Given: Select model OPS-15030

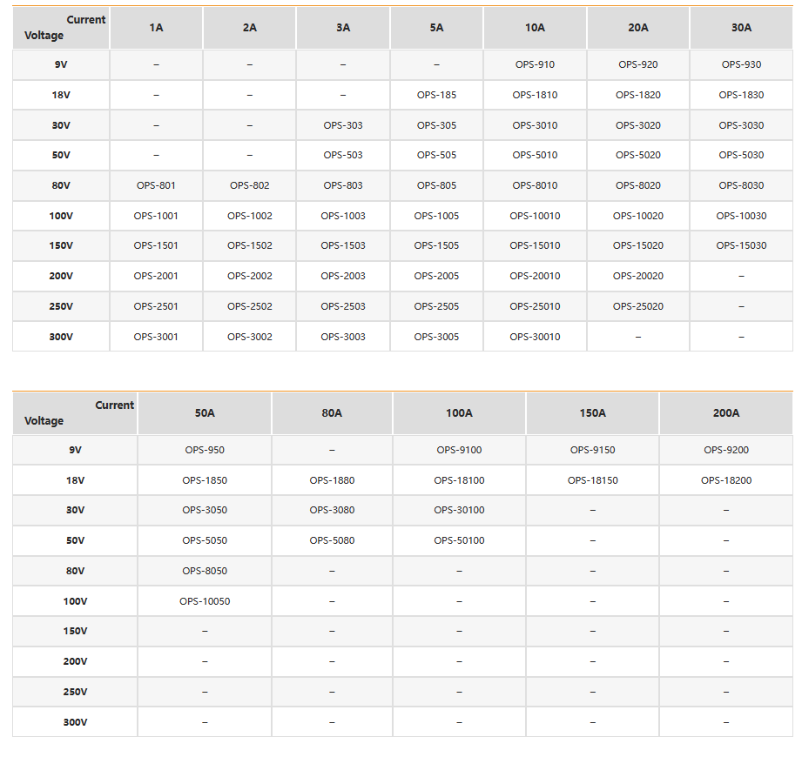Looking at the screenshot, I should pos(741,246).
